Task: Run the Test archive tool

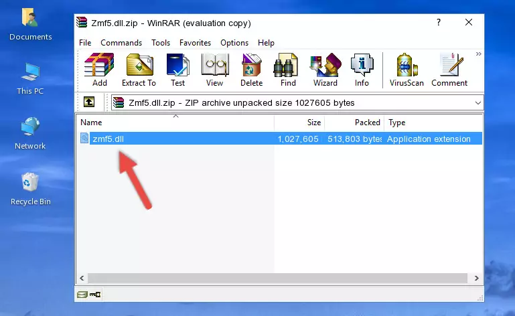Action: (x=177, y=70)
